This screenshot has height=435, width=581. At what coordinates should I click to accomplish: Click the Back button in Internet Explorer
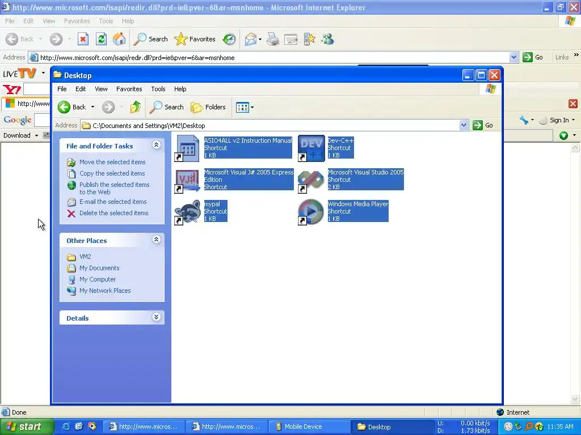(x=20, y=39)
